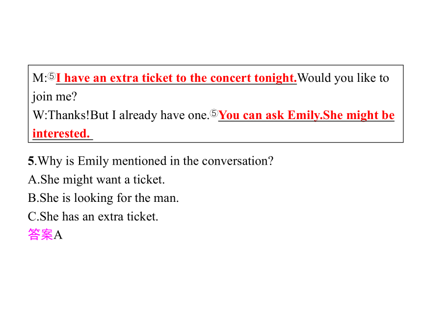Click the speaker label M: in dialogue box
Image resolution: width=422 pixels, height=316 pixels.
coord(40,78)
